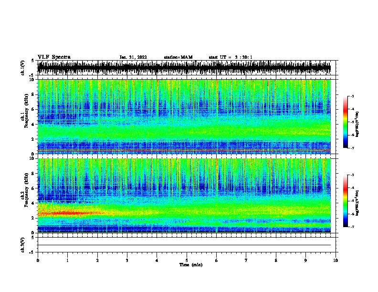Select the ch.2 spectrogram color bar

(x=345, y=201)
